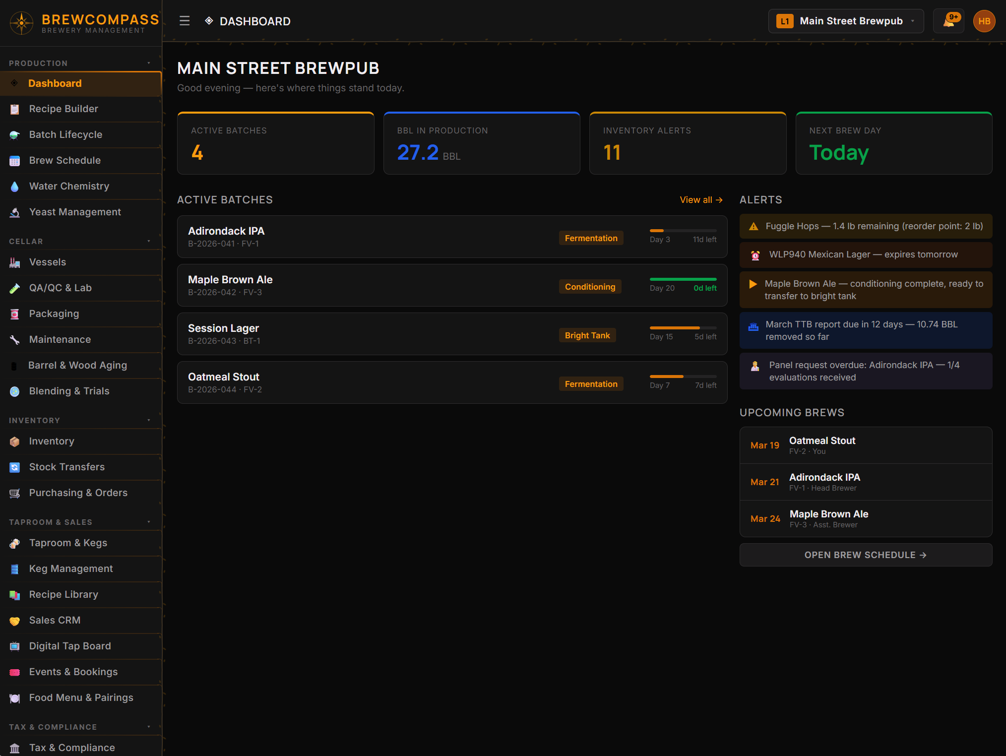
Task: Click the Taproom & Kegs beer icon
Action: point(15,543)
